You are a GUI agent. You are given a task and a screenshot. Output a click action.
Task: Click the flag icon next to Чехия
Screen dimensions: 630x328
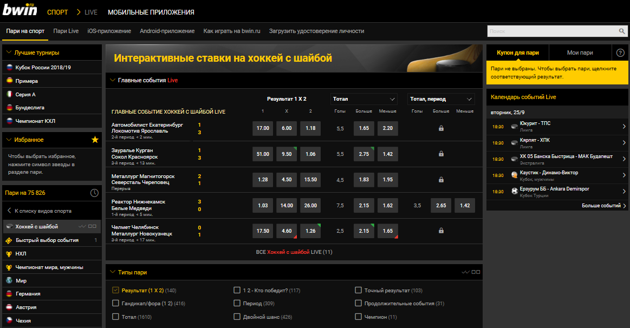pyautogui.click(x=9, y=320)
